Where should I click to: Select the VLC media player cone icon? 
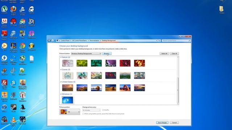[x=13, y=121]
